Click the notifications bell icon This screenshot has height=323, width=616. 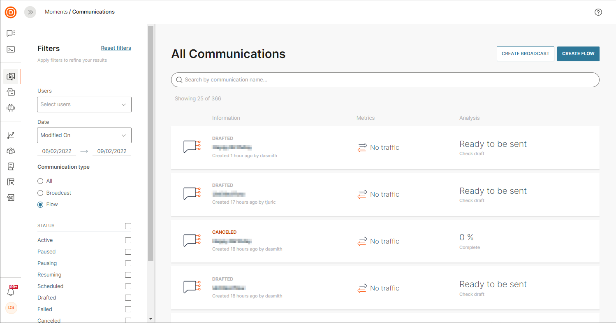tap(11, 292)
